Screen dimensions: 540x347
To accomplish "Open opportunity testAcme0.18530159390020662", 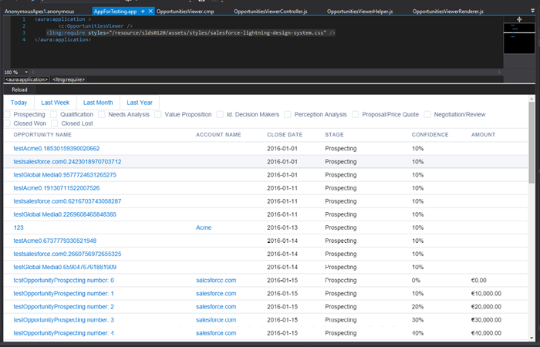I will click(56, 148).
